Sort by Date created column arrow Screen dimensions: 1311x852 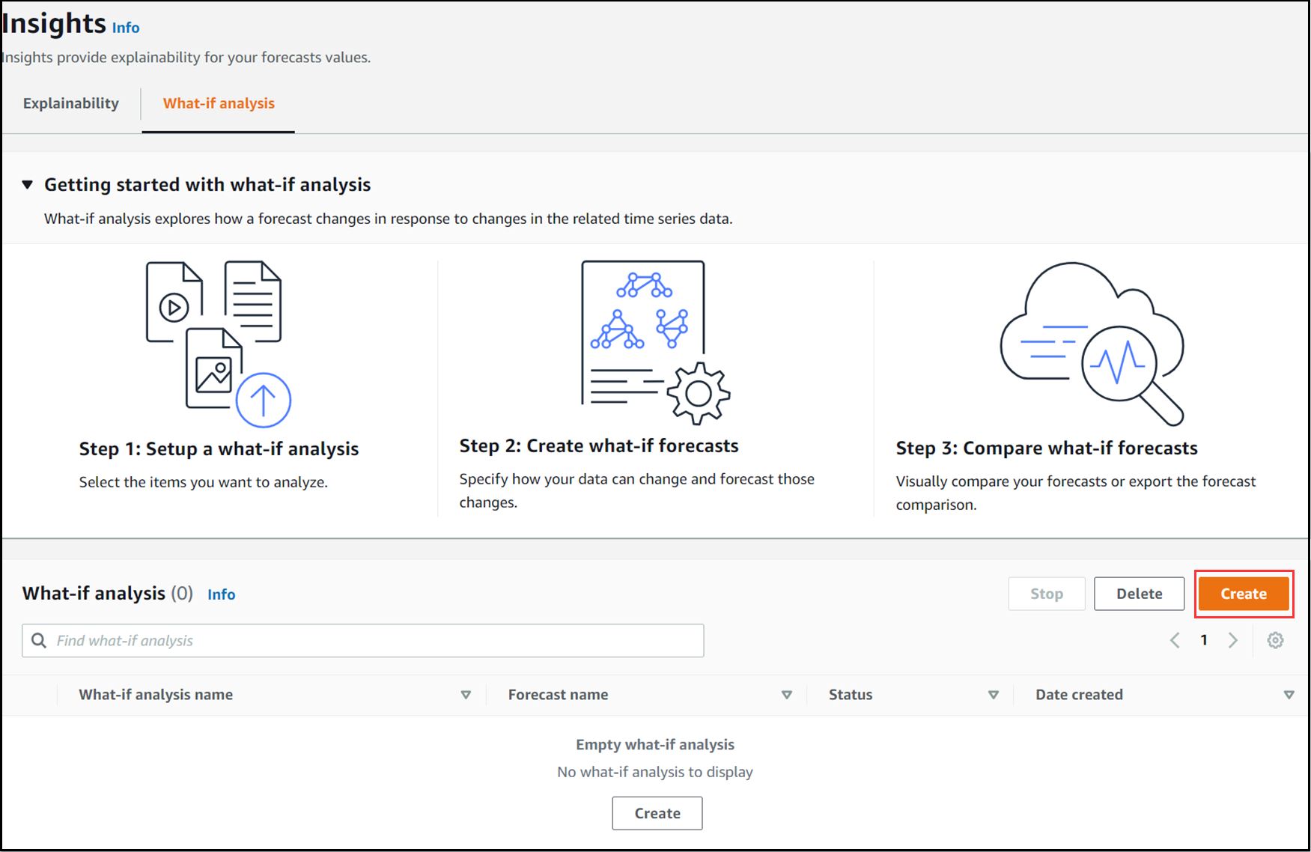[1289, 695]
